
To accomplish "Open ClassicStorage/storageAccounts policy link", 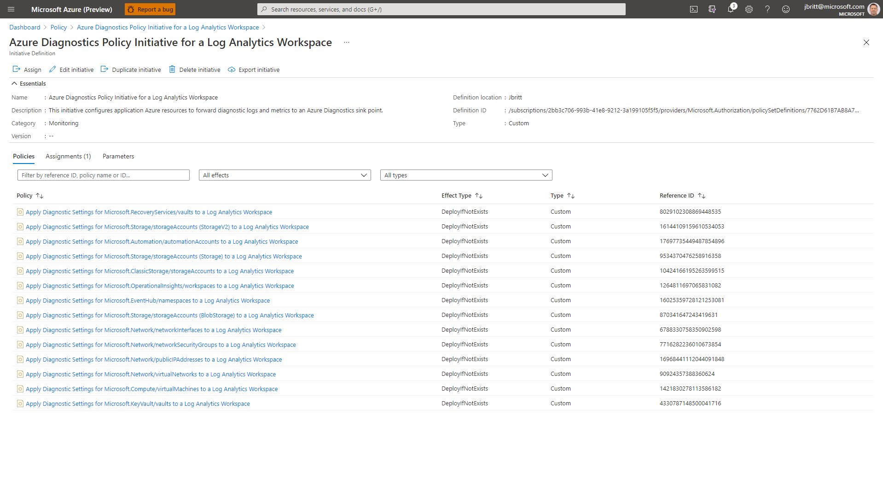I will tap(160, 271).
